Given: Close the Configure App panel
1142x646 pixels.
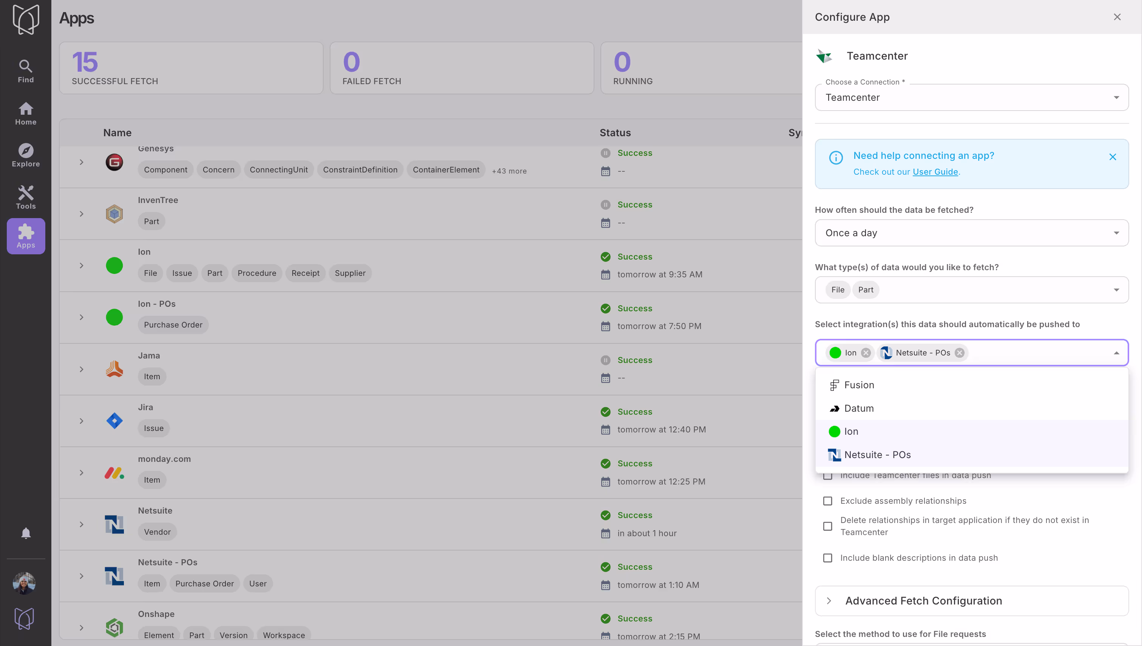Looking at the screenshot, I should pyautogui.click(x=1117, y=17).
